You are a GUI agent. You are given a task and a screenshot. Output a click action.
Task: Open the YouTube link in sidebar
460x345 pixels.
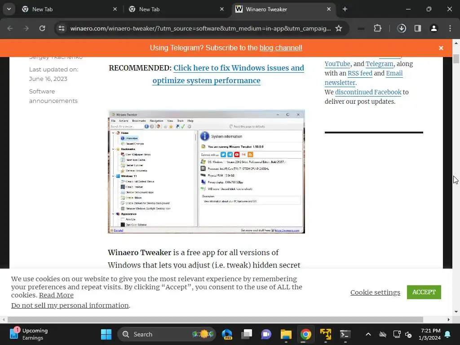(x=337, y=64)
